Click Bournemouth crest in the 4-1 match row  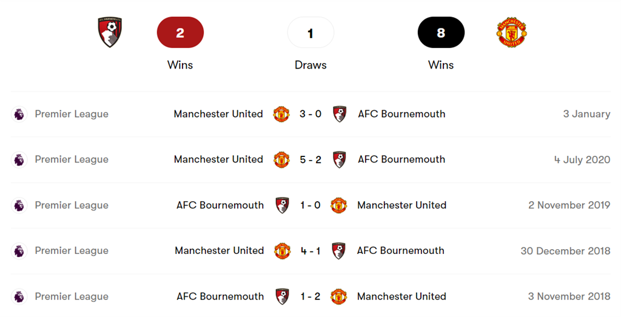point(339,250)
